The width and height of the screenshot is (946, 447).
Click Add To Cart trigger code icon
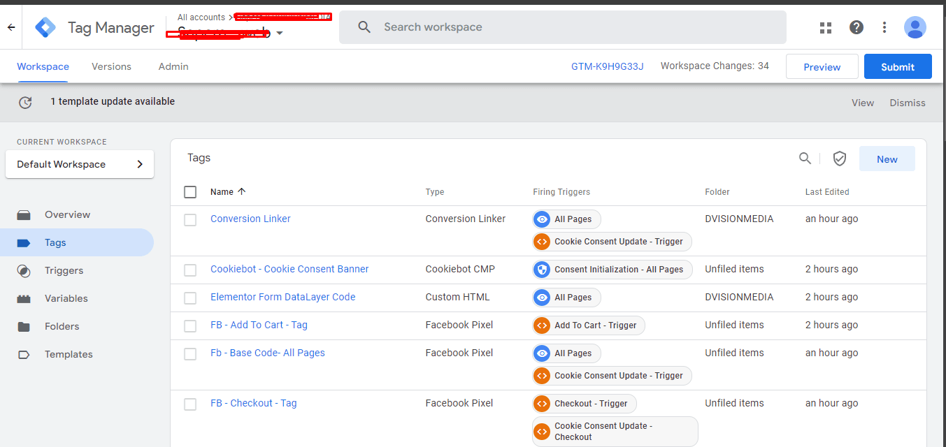542,325
